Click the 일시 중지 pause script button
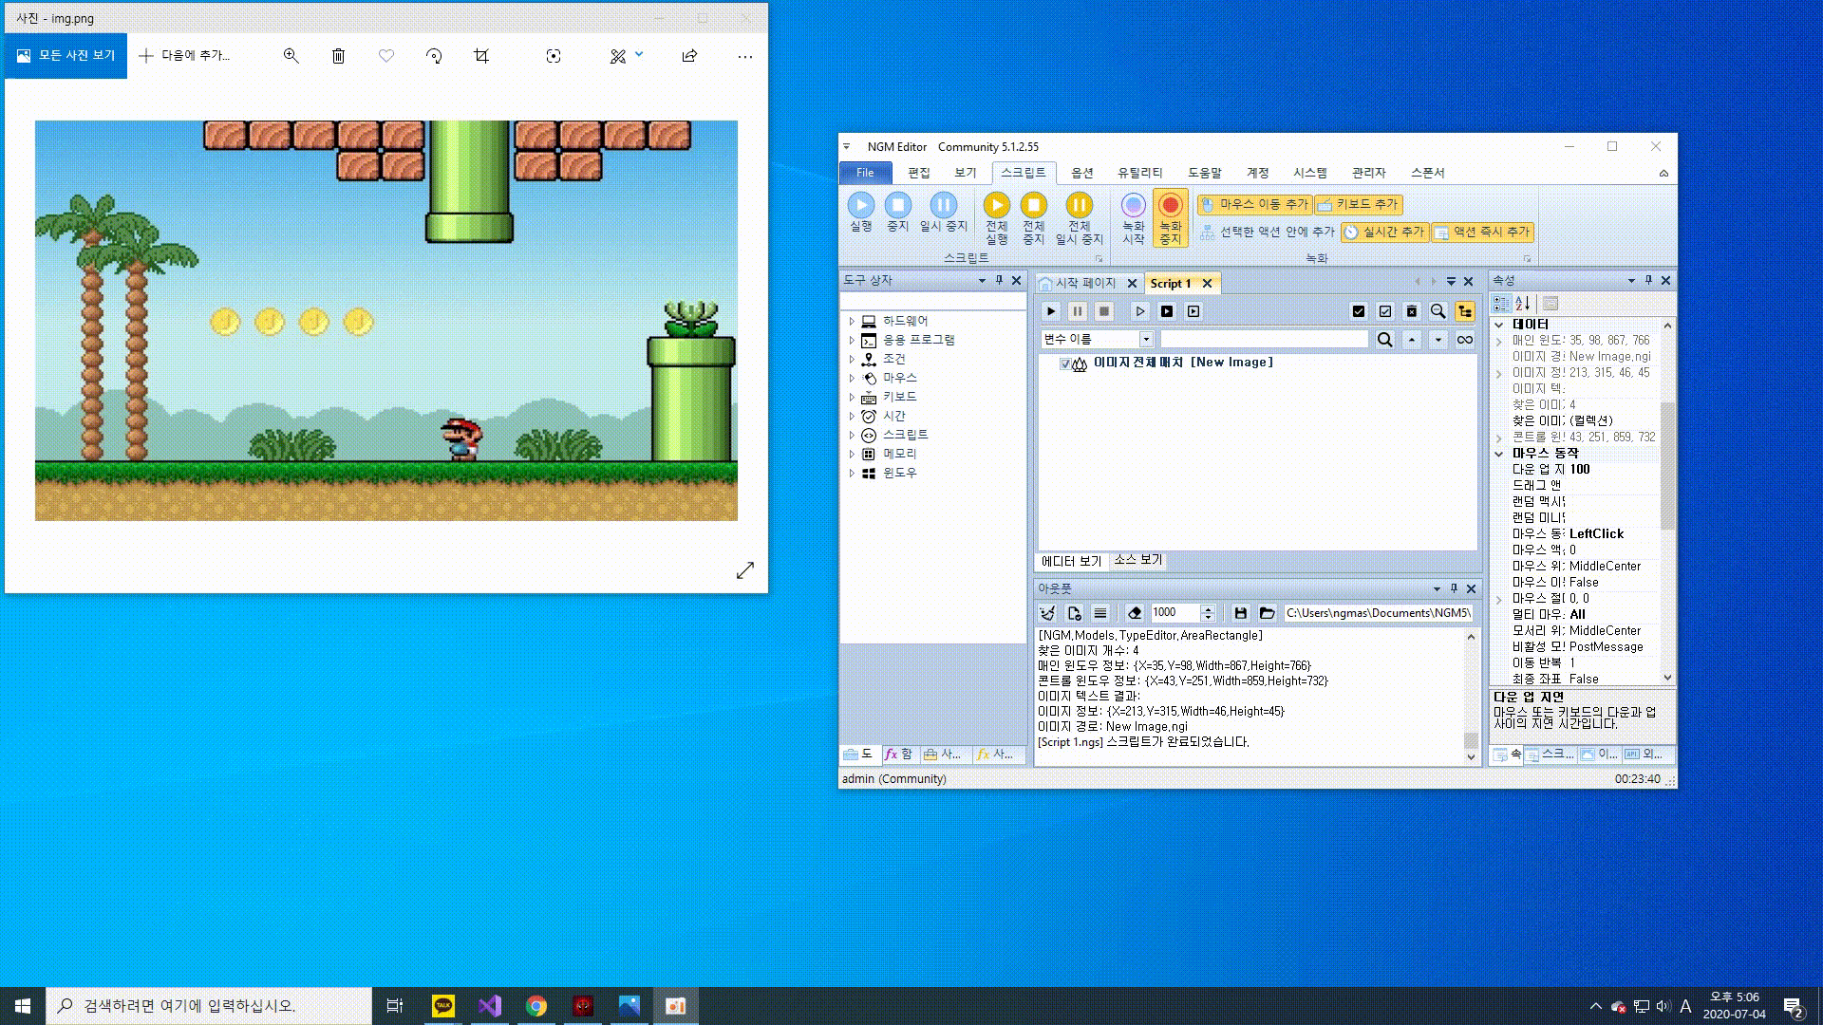1823x1025 pixels. click(x=943, y=212)
